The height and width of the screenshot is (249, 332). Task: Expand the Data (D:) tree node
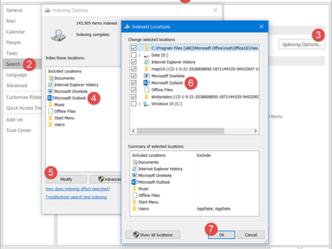140,55
